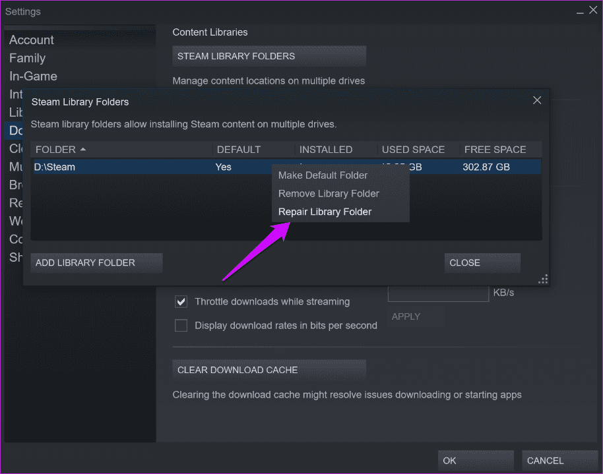Select Make Default Folder from the context menu

tap(323, 175)
